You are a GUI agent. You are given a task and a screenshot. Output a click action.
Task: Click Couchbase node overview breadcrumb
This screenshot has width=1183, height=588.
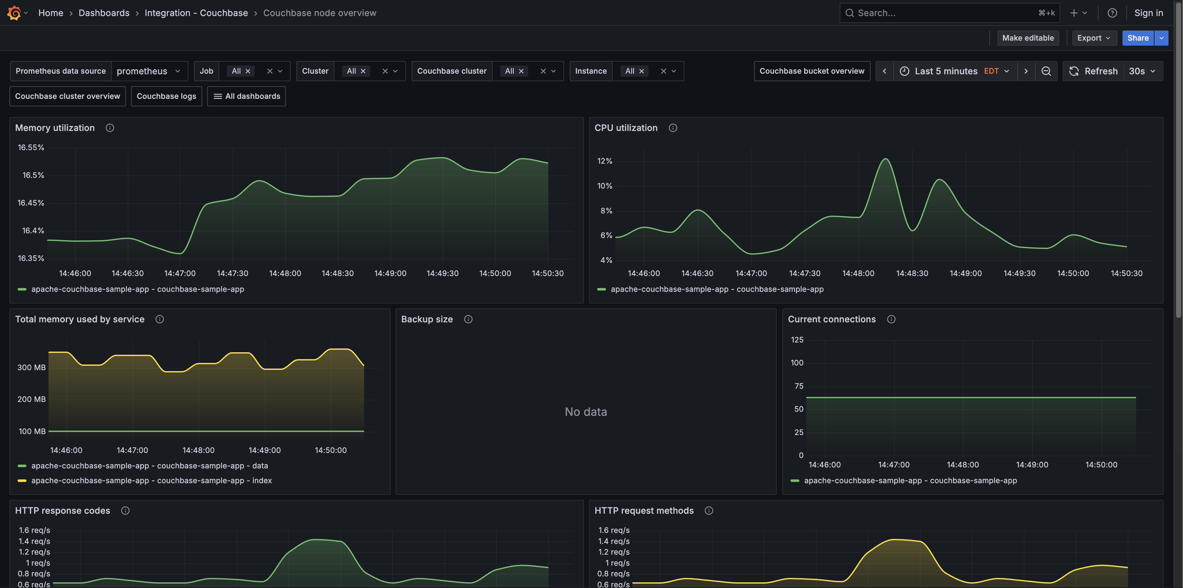click(320, 13)
